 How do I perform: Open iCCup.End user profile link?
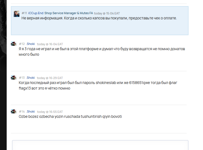pos(36,13)
